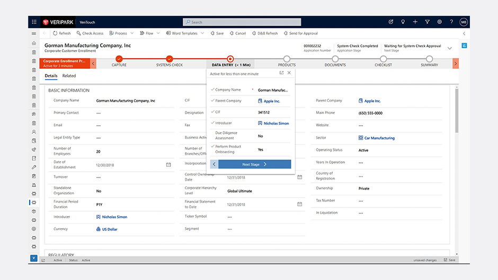Click the VeriPark logo
Screen dimensions: 498x280
[x=58, y=22]
